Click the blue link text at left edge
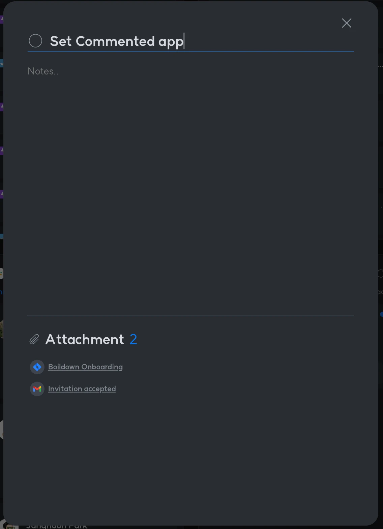Viewport: 383px width, 529px height. pos(1,292)
